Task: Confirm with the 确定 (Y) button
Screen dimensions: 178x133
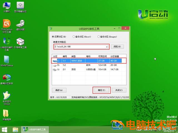Action: (x=102, y=90)
